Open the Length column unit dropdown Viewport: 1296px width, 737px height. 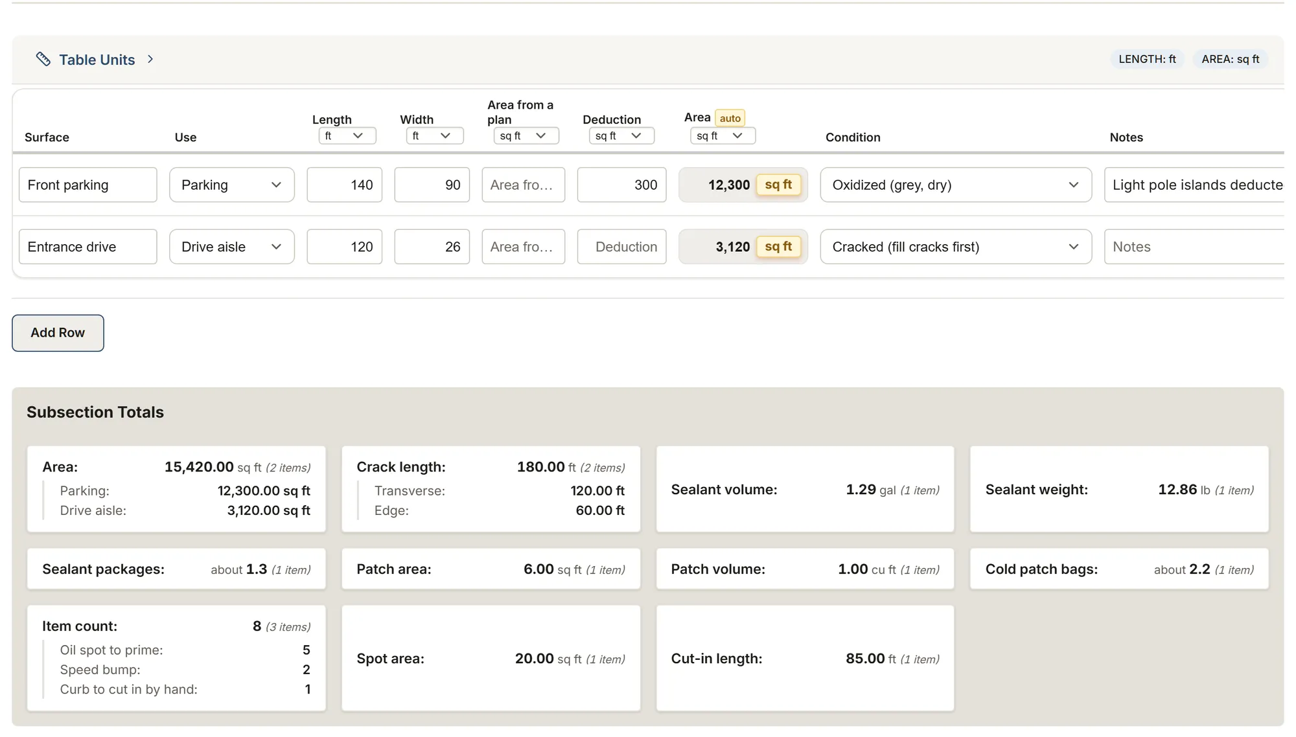pos(347,135)
